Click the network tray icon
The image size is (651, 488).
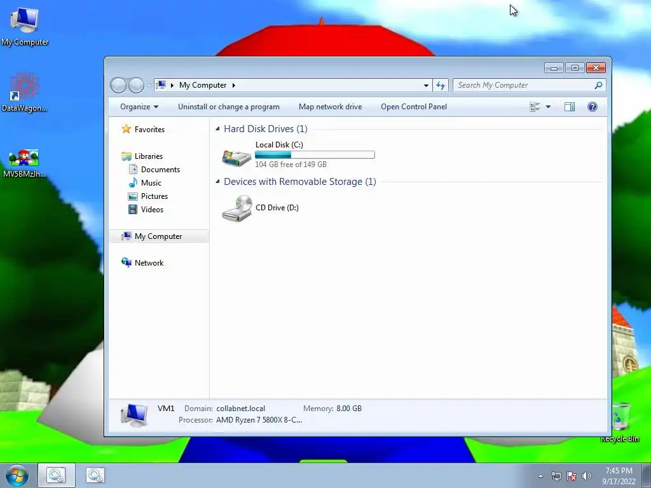point(556,476)
